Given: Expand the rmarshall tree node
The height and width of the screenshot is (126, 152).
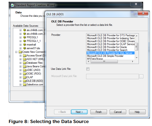Looking at the screenshot, I should click(20, 45).
